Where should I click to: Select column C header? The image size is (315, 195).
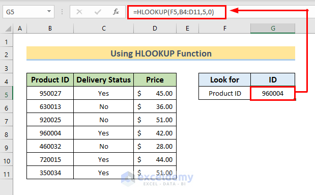pyautogui.click(x=104, y=29)
